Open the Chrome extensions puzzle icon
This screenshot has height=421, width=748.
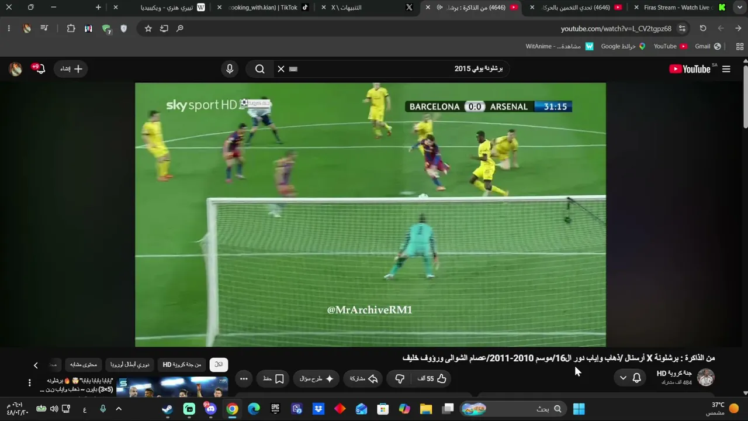(x=71, y=28)
